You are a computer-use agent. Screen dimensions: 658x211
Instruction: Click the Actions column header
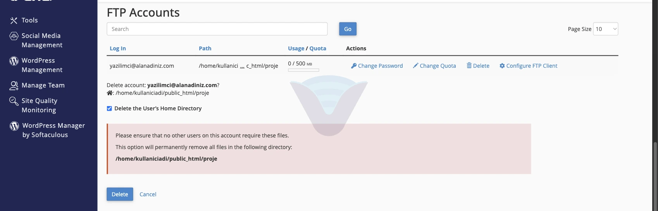(356, 48)
